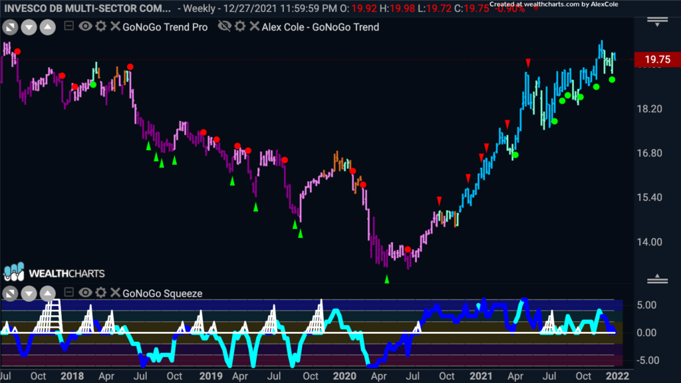Toggle visibility of GoNoGo Squeeze indicator
681x383 pixels.
(x=85, y=293)
